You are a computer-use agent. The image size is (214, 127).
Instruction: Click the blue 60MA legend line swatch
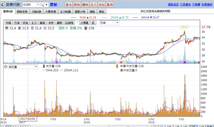pos(135,17)
